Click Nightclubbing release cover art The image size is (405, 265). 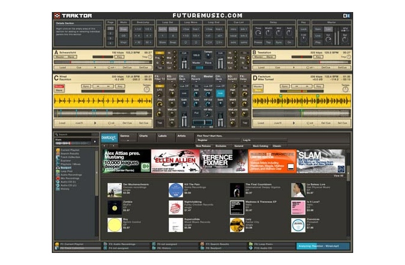175,207
